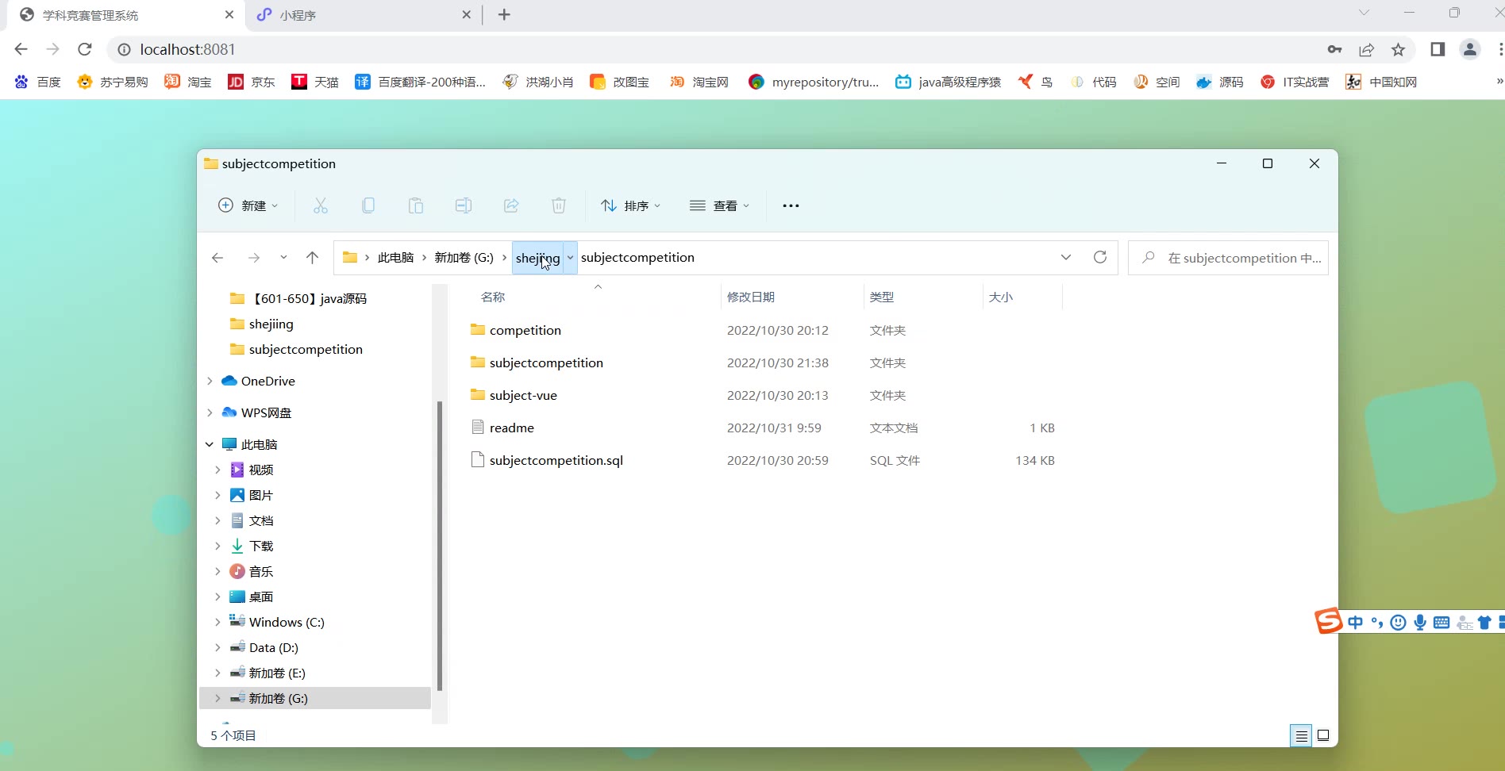Click the search box in subjectcompetition
Screen dimensions: 1505x771
1228,258
